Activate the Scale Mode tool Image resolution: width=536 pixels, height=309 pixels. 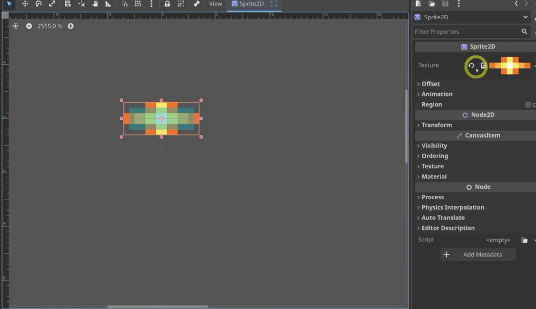click(x=52, y=4)
